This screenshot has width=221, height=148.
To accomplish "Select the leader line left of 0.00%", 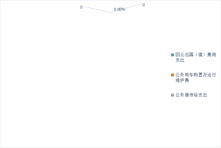I will pyautogui.click(x=97, y=9).
